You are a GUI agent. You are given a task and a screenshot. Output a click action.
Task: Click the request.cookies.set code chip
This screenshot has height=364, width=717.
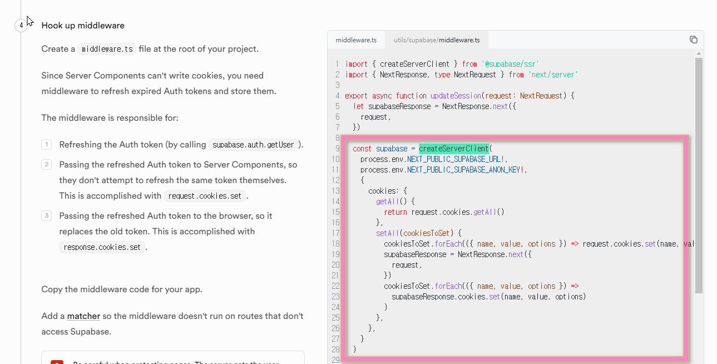205,196
